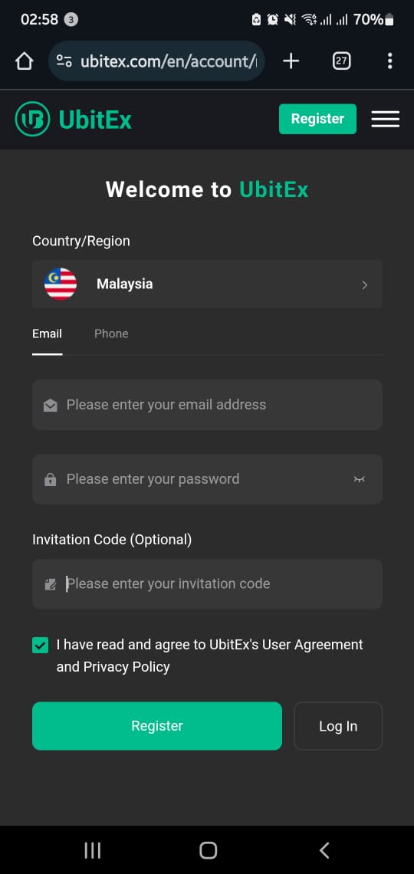Open the hamburger navigation menu

(x=386, y=119)
